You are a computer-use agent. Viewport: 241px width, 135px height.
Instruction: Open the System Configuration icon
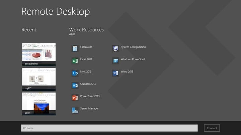(x=115, y=49)
